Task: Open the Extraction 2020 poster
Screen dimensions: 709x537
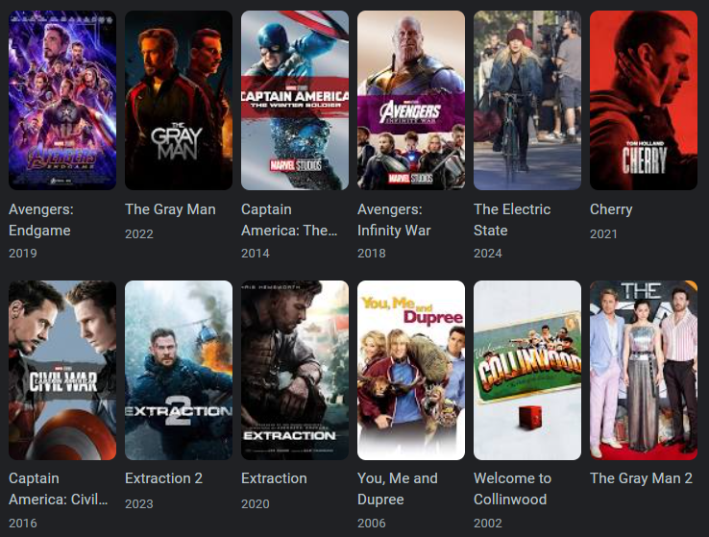Action: (295, 370)
